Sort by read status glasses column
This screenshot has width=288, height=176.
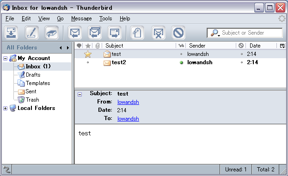click(181, 46)
